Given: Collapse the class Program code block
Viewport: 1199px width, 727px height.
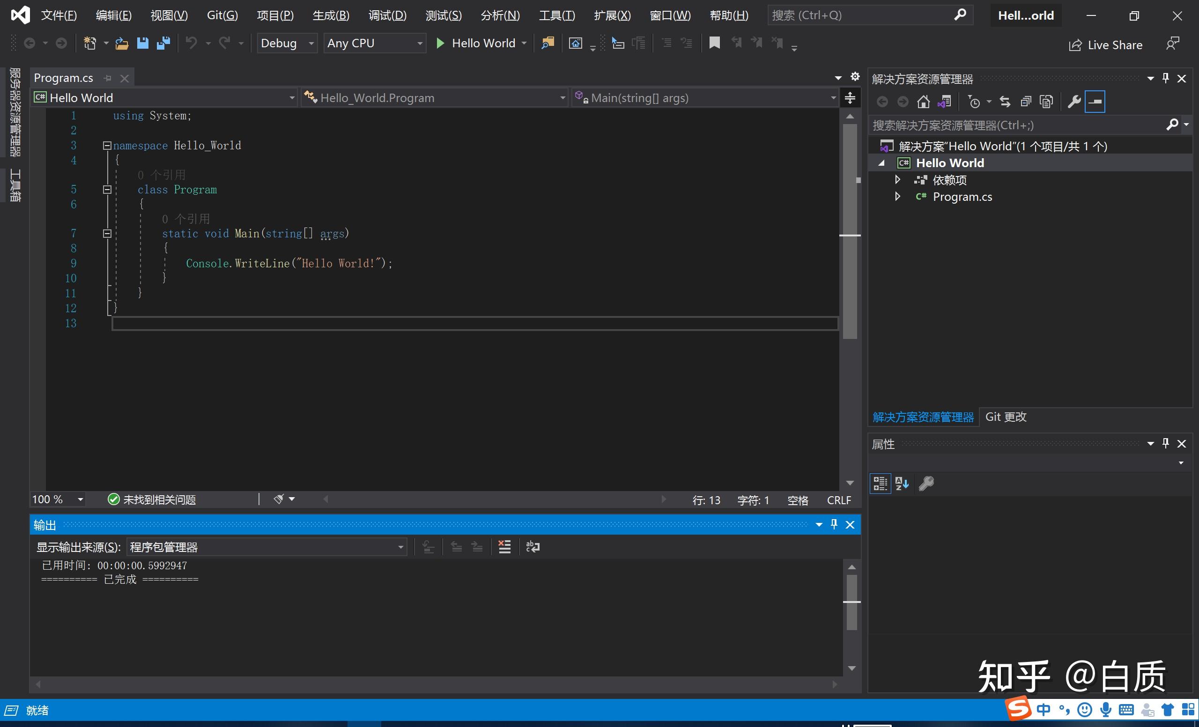Looking at the screenshot, I should [107, 190].
